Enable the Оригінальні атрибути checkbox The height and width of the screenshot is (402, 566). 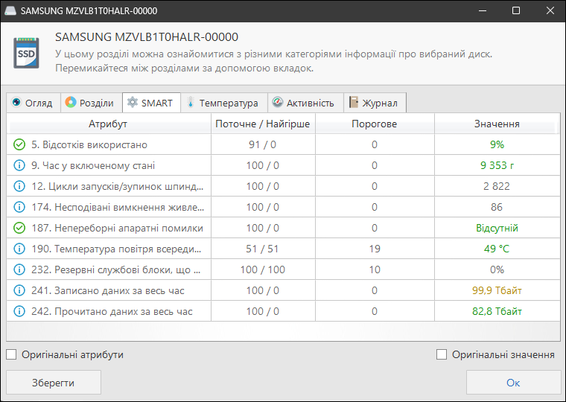pyautogui.click(x=11, y=355)
